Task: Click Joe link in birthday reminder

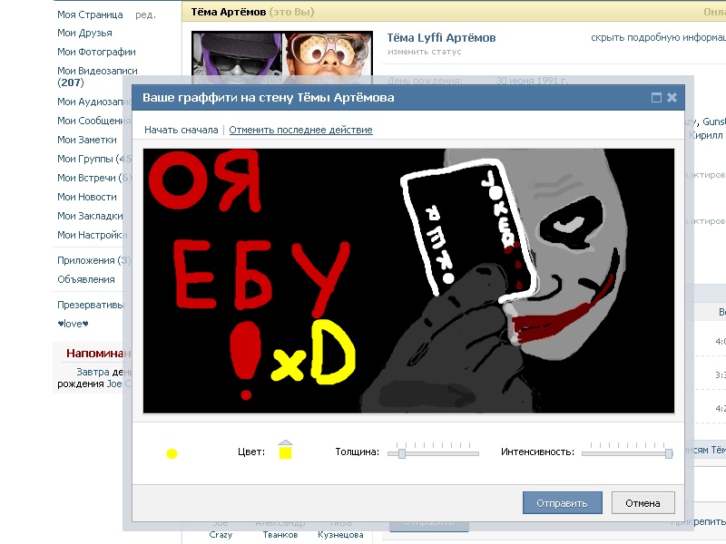Action: tap(114, 384)
